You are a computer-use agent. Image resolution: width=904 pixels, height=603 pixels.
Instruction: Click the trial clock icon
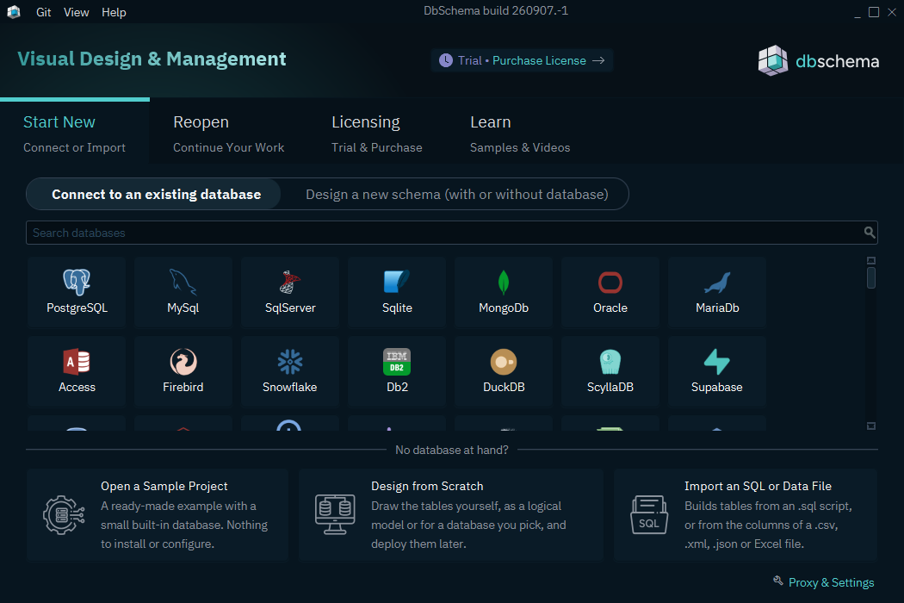click(446, 60)
